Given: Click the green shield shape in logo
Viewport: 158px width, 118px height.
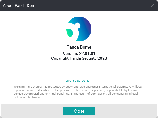Looking at the screenshot, I should pos(70,33).
